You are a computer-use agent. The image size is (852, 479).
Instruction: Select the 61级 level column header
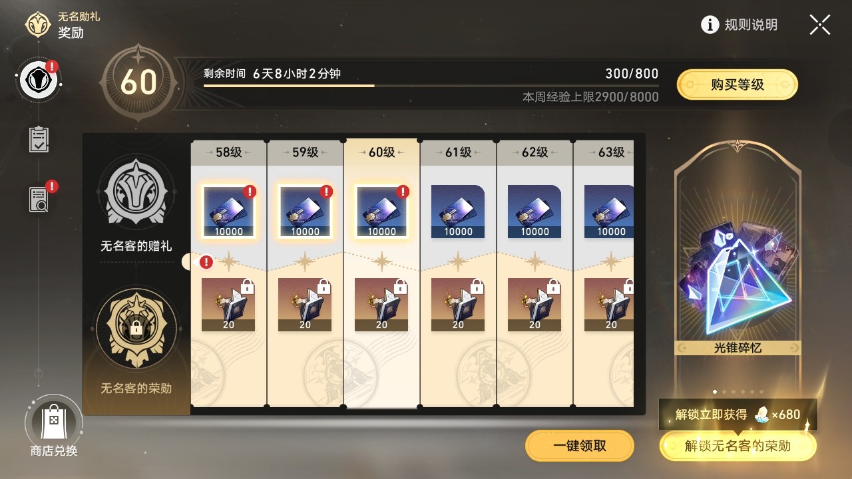[458, 152]
